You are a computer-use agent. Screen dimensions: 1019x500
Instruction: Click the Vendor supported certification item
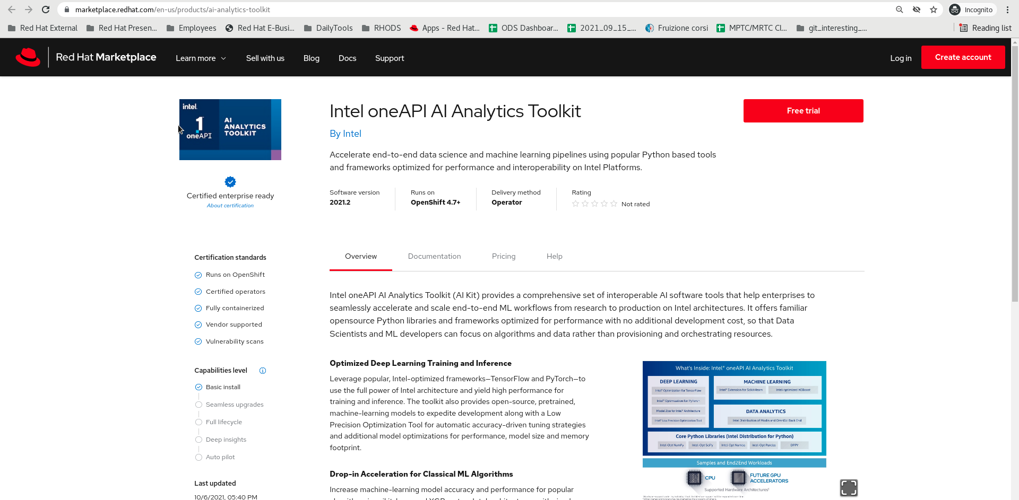click(228, 324)
